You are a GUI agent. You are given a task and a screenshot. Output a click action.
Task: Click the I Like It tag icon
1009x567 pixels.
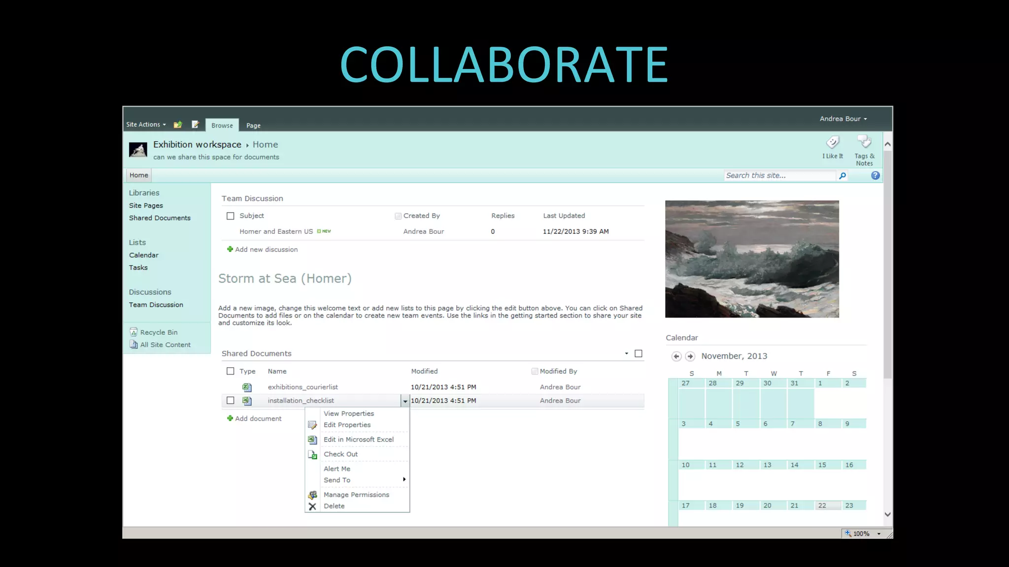click(x=832, y=143)
